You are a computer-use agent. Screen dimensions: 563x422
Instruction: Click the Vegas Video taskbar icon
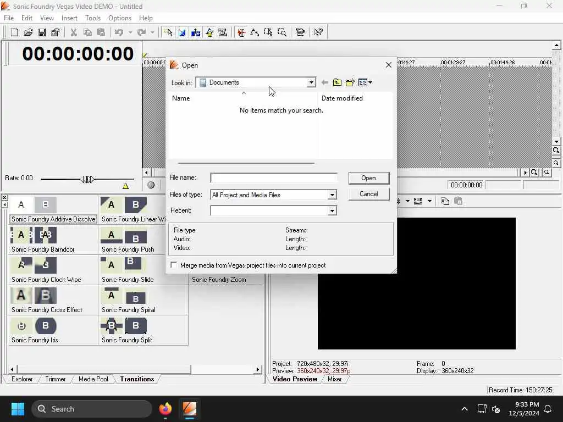tap(189, 409)
